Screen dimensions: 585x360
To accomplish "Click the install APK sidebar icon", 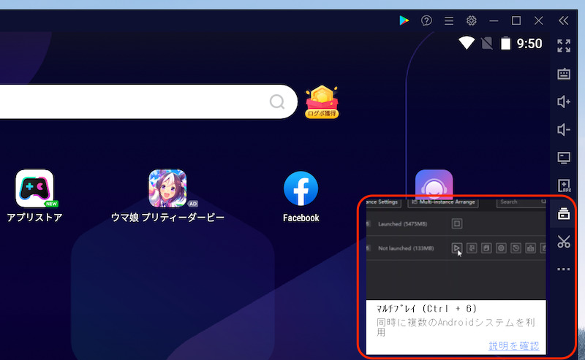I will tap(564, 185).
